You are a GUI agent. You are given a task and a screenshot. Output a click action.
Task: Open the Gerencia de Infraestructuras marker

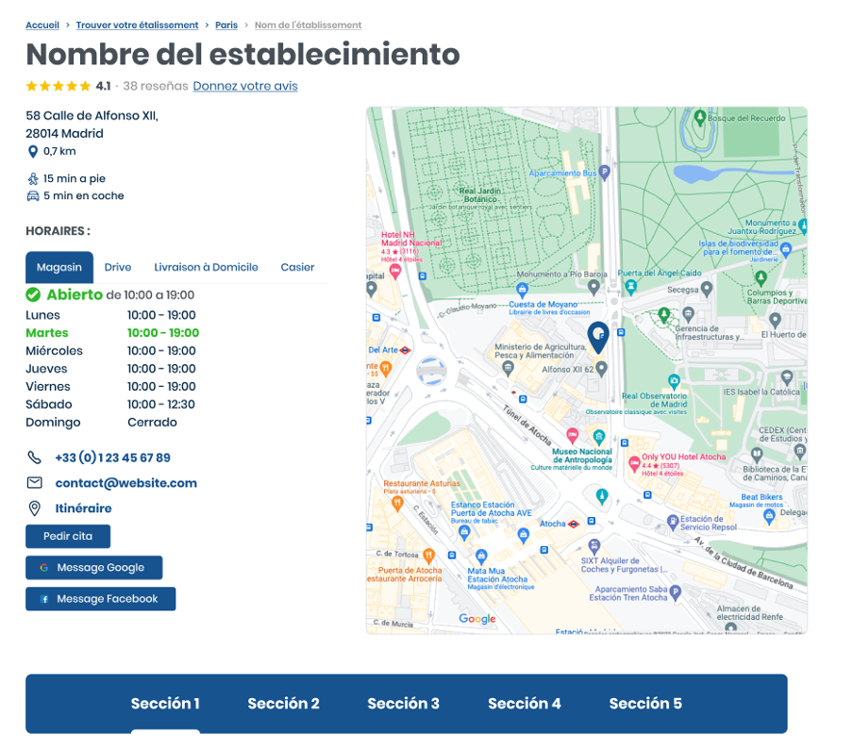689,314
